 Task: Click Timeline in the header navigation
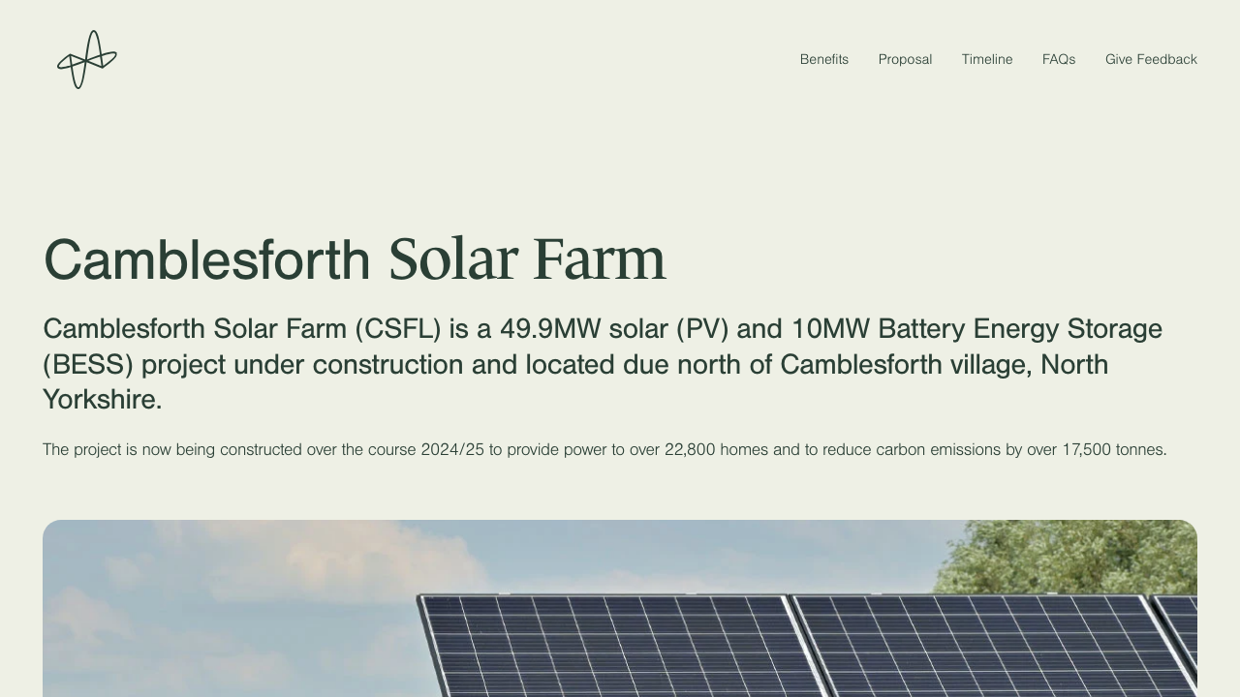987,59
